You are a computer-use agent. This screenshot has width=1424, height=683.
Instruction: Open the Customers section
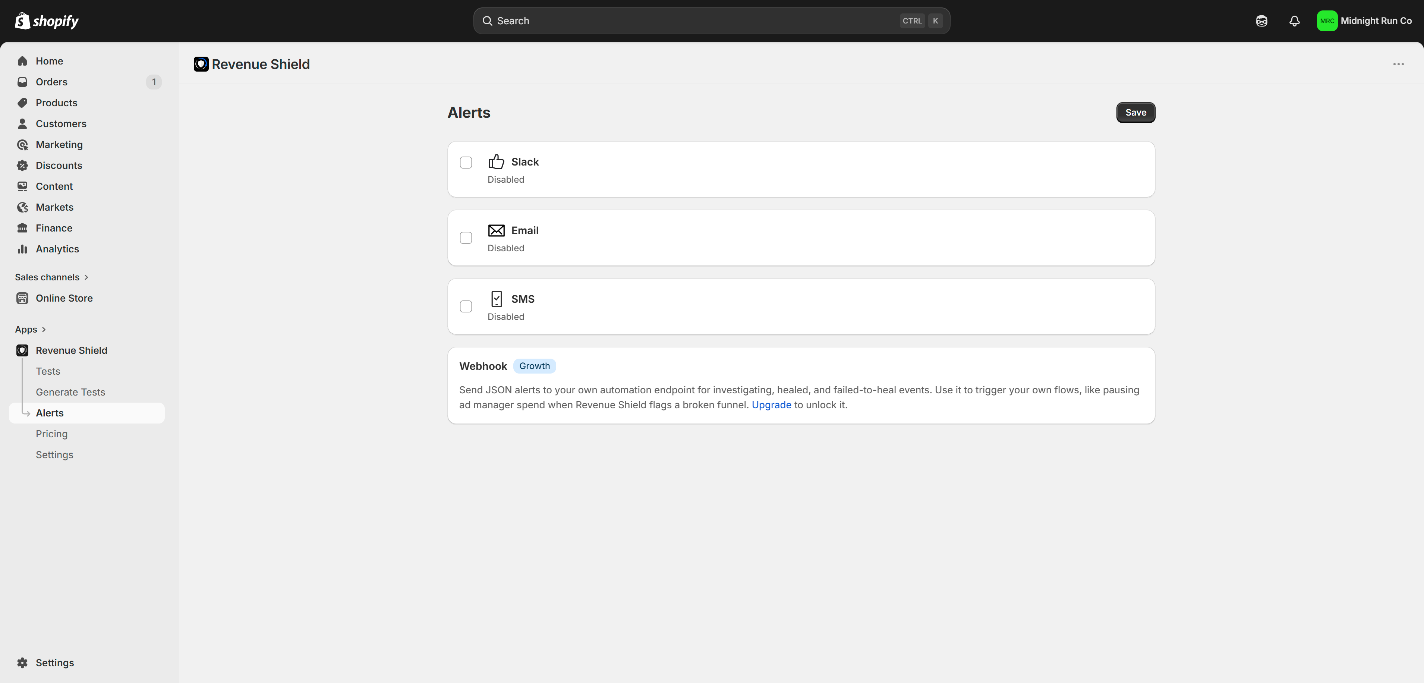87,123
